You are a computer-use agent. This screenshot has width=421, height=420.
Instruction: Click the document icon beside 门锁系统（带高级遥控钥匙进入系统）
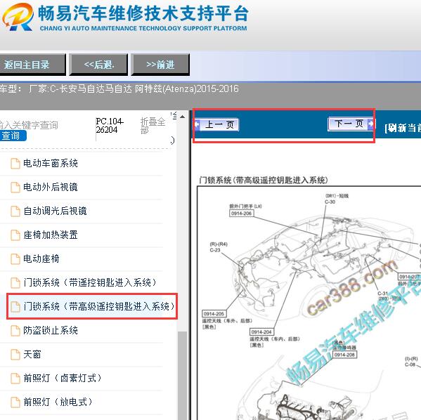15,307
